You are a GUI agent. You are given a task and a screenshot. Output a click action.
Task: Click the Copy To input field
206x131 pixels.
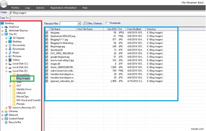click(108, 18)
